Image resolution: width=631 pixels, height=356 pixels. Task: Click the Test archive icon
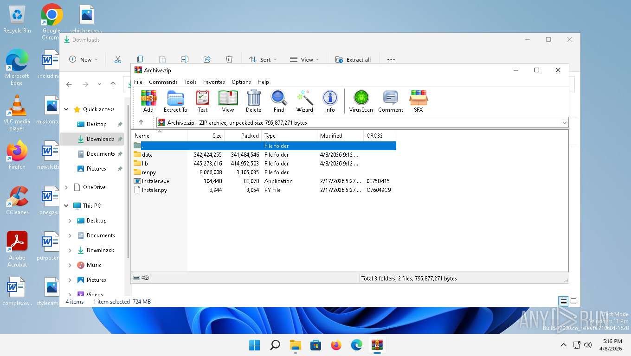(x=203, y=101)
